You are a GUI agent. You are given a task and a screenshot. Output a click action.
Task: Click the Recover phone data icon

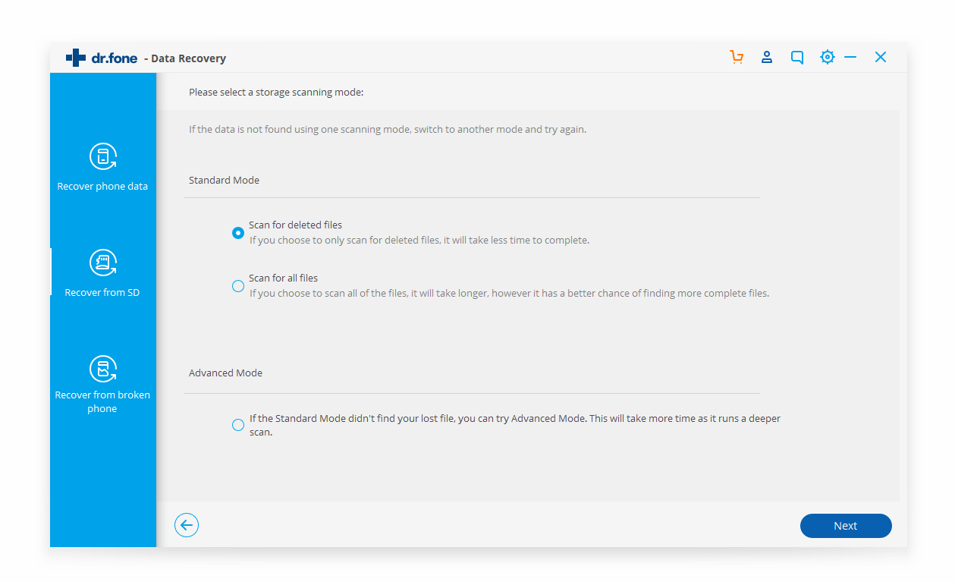pos(102,156)
